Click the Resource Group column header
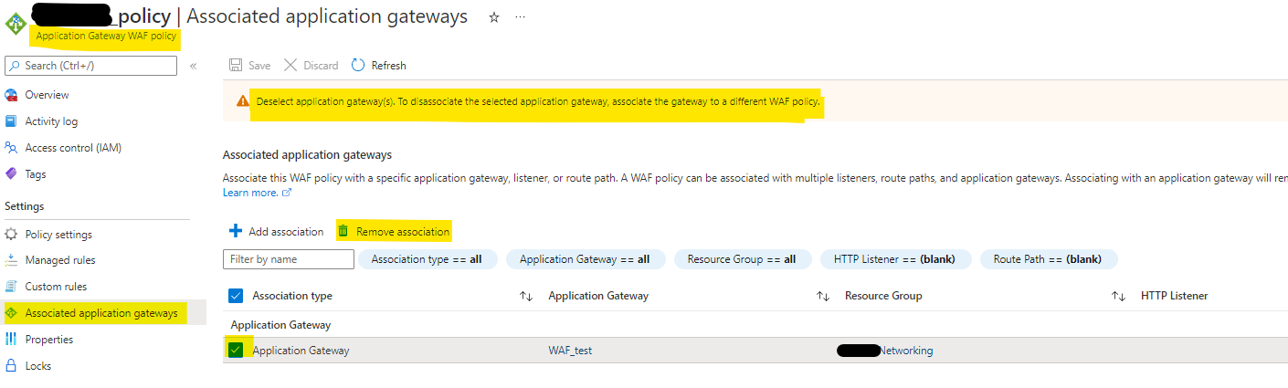1288x388 pixels. pos(883,296)
